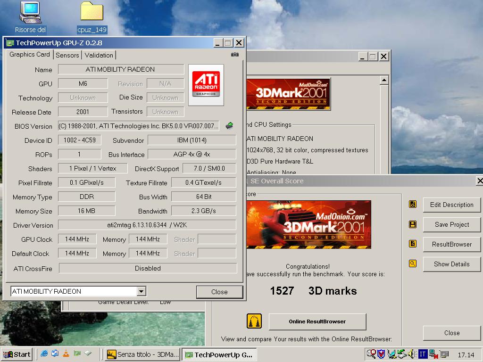483x362 pixels.
Task: Click the Memory Type DDR value
Action: [87, 197]
